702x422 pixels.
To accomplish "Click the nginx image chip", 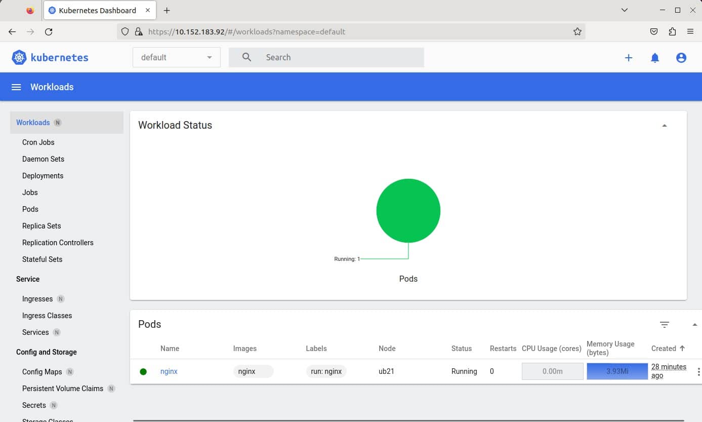I will coord(253,371).
